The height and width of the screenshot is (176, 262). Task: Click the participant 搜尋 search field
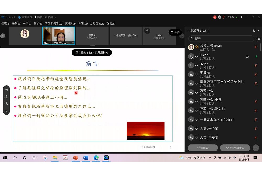coord(221,39)
